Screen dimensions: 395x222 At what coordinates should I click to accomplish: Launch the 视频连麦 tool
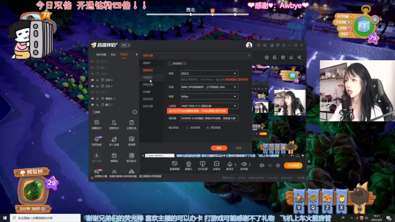[96, 141]
